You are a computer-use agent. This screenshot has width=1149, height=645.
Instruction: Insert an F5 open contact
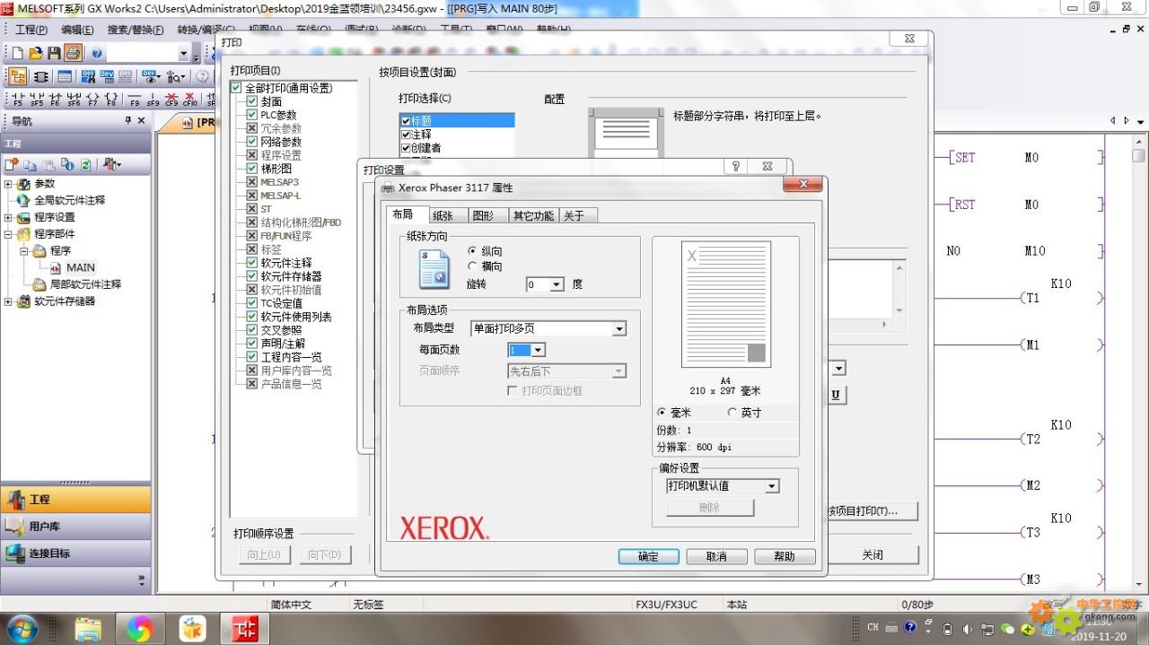17,100
